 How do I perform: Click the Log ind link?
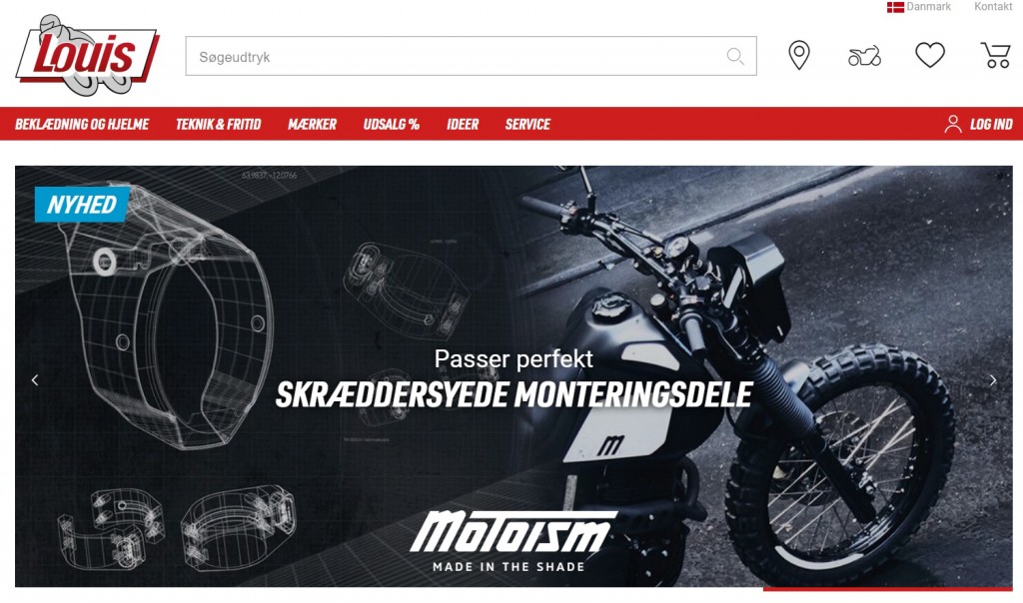[991, 124]
